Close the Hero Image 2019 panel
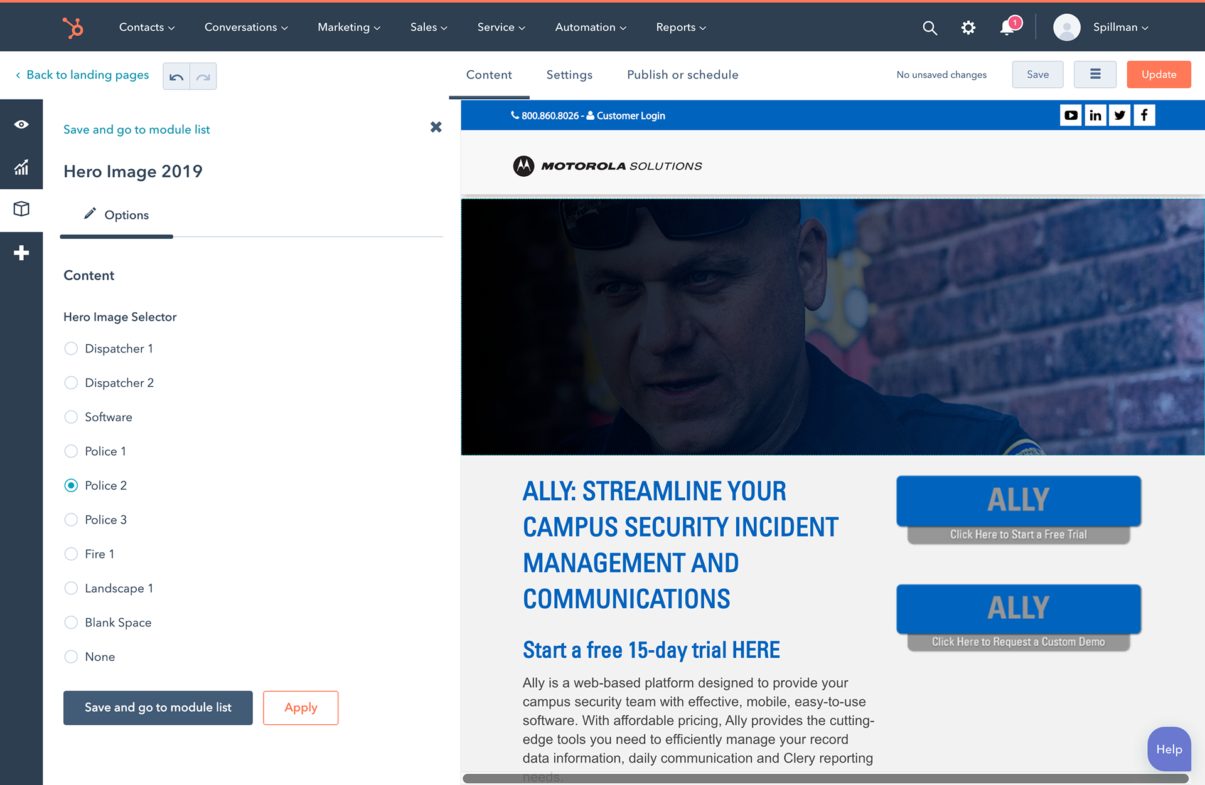 (x=436, y=127)
